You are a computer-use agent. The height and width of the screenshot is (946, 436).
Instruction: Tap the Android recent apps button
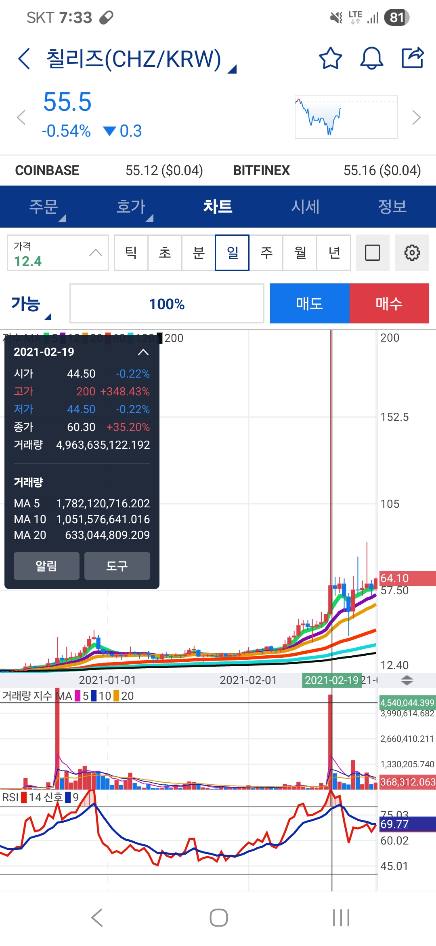[341, 918]
